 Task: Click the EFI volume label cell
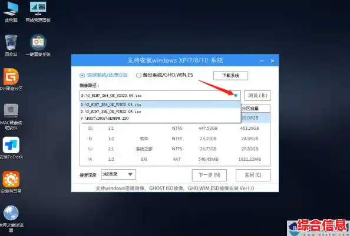pyautogui.click(x=144, y=159)
